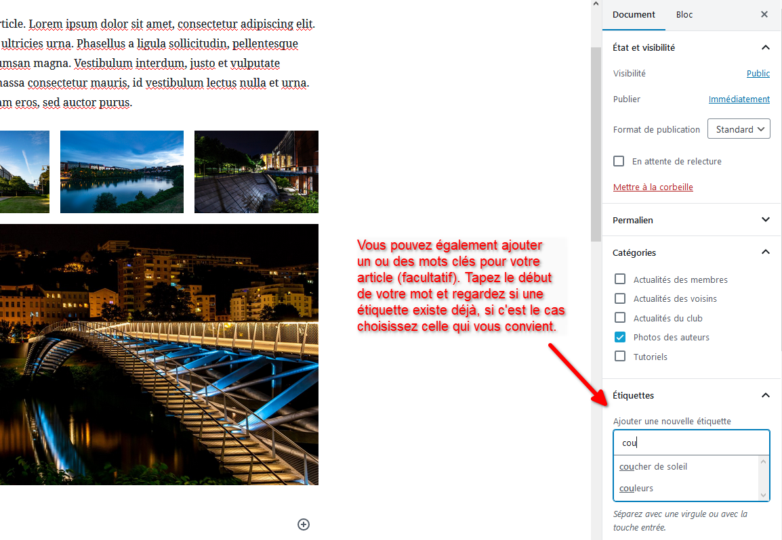Screen dimensions: 782x540
Task: Enable the Actualités des membres category
Action: (619, 279)
